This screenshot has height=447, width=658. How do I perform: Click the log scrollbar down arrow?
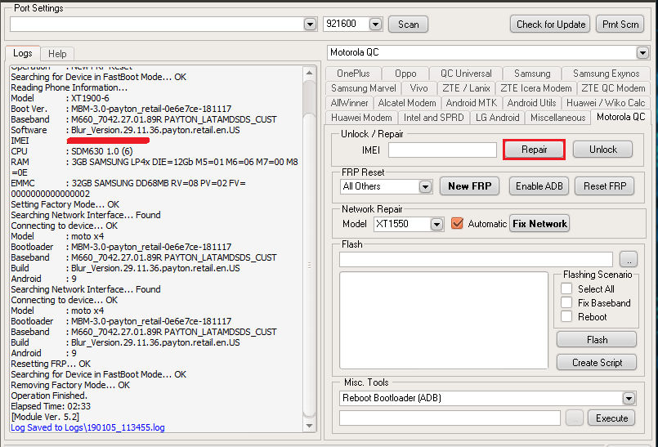click(x=309, y=426)
